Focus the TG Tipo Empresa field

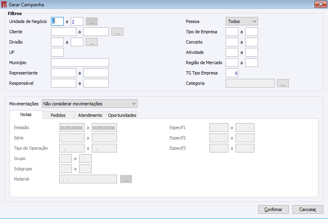tap(232, 73)
